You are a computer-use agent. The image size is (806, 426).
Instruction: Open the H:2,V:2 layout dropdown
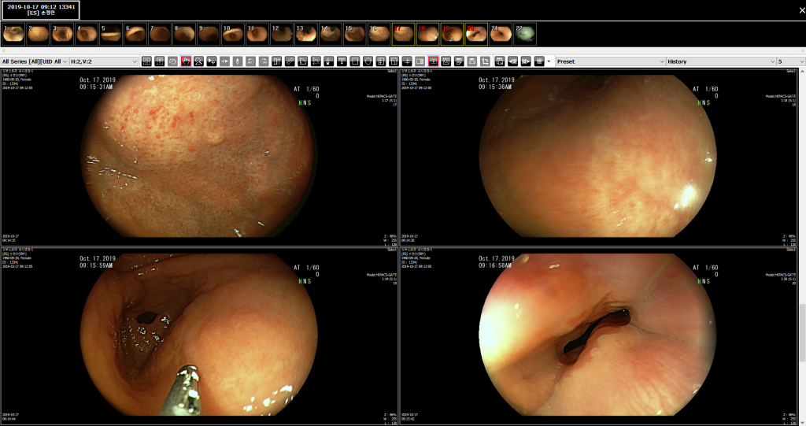pos(105,61)
